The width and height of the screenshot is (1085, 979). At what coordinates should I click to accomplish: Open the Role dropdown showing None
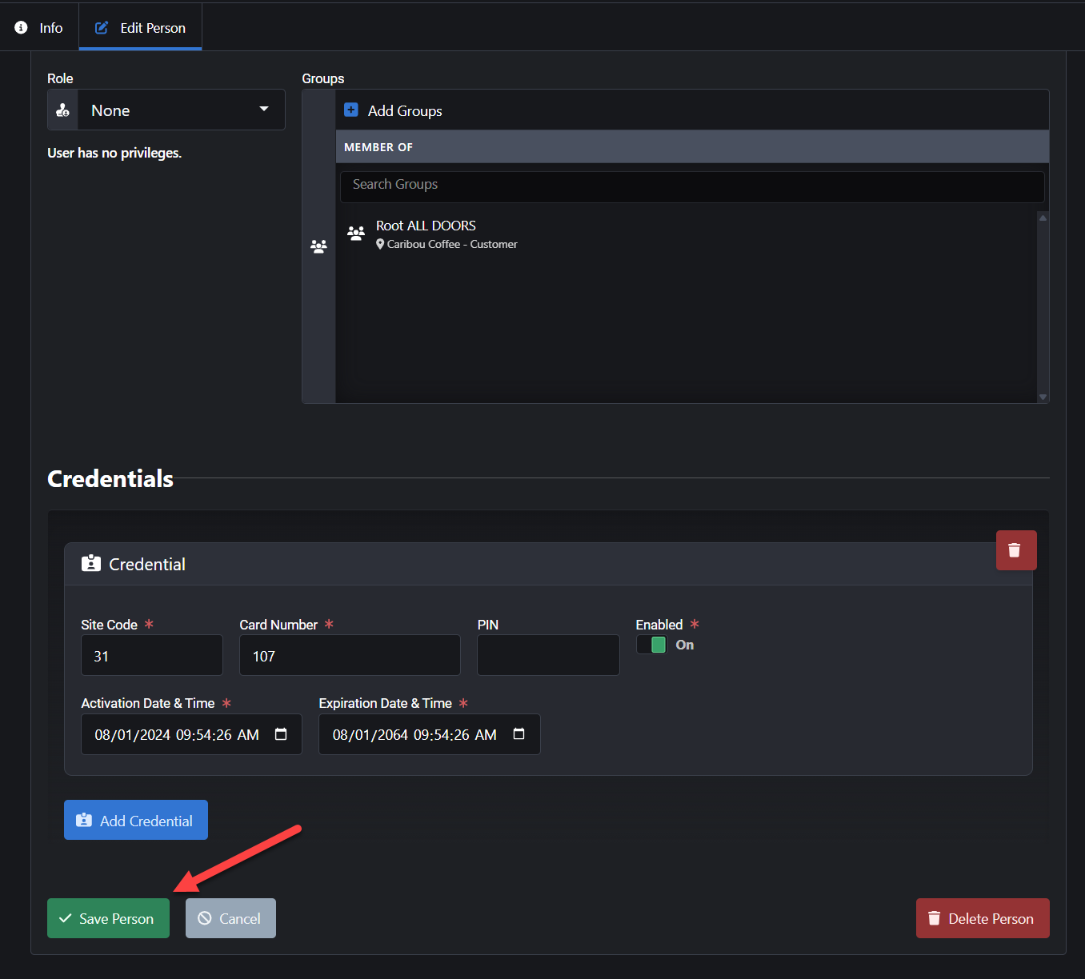pos(181,110)
